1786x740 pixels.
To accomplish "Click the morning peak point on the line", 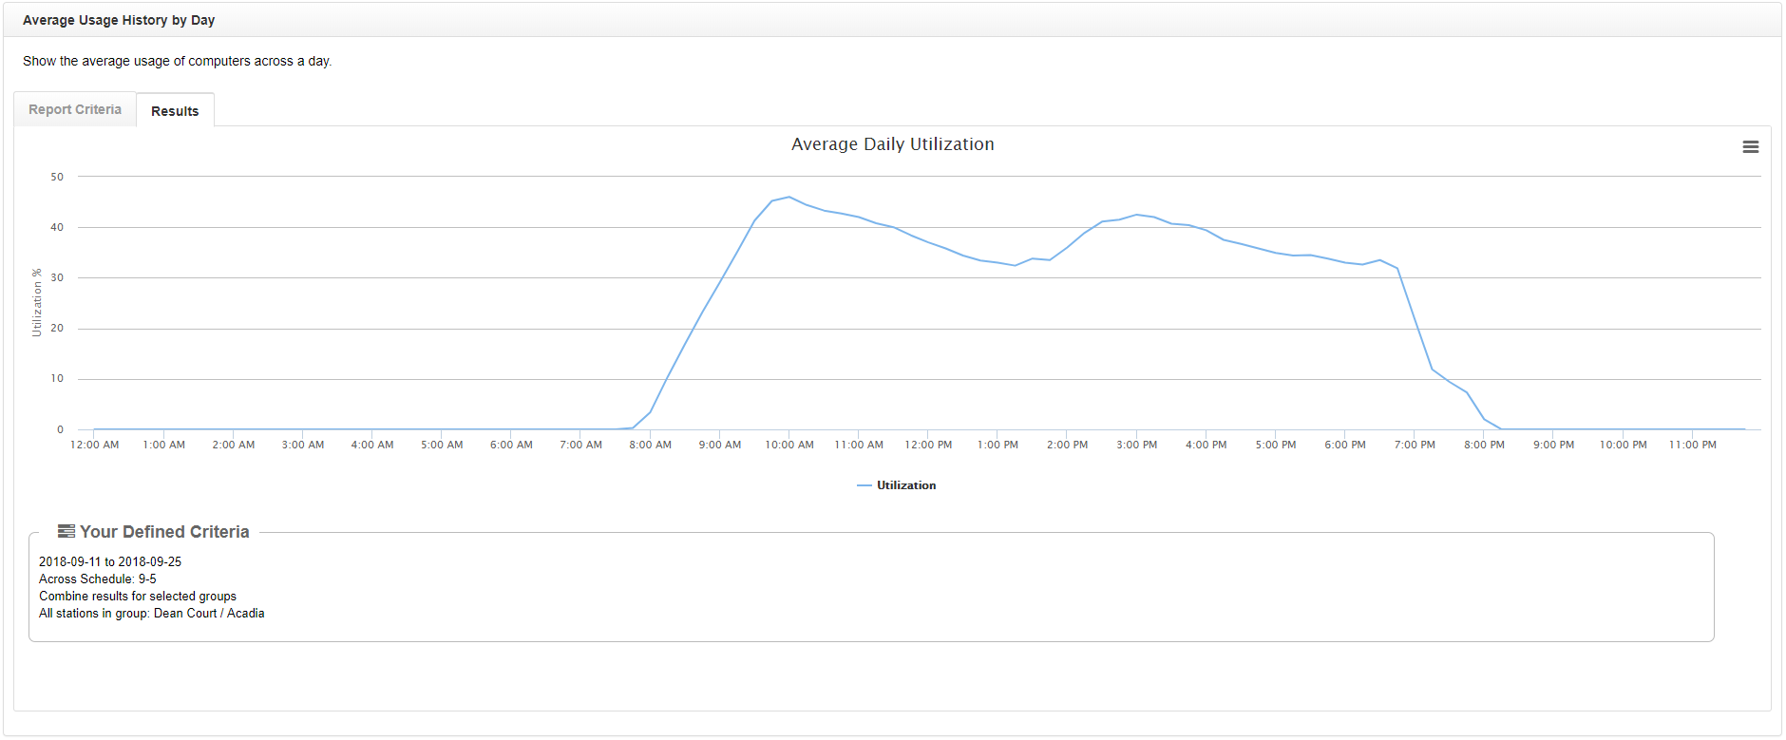I will click(x=788, y=197).
